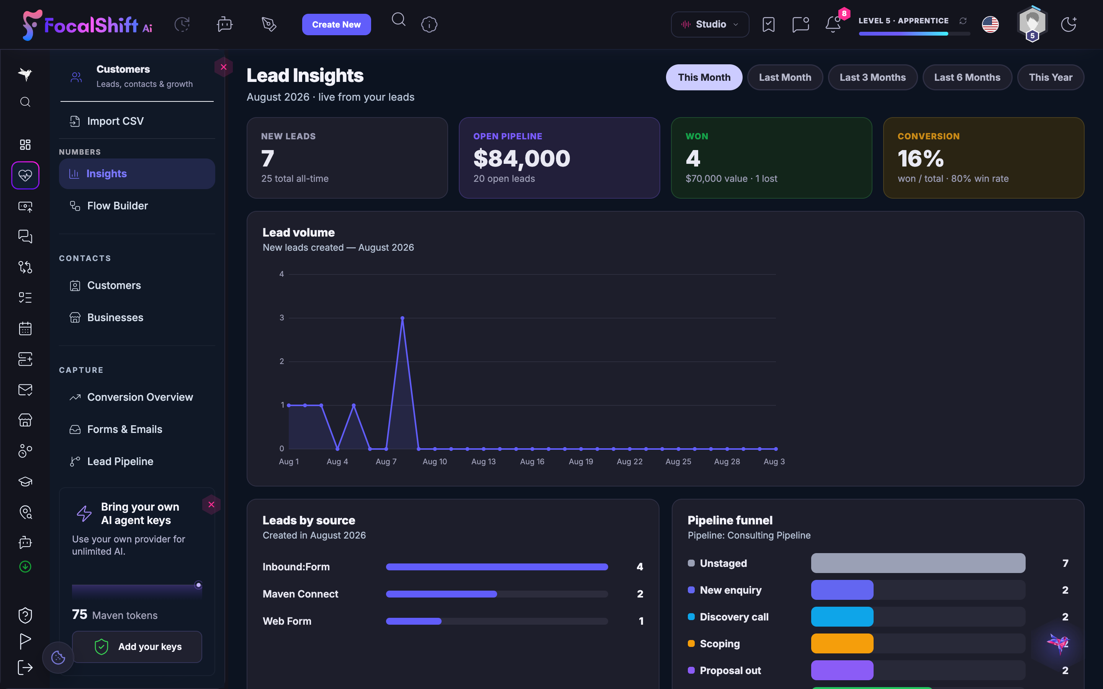The height and width of the screenshot is (689, 1103).
Task: Dismiss the Bring your own AI keys card
Action: 211,505
